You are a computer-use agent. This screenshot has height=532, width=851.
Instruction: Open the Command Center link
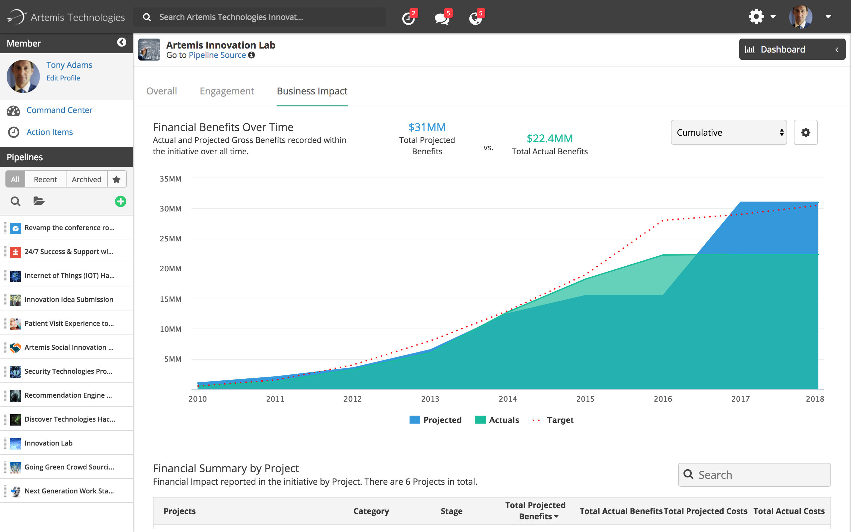coord(60,110)
